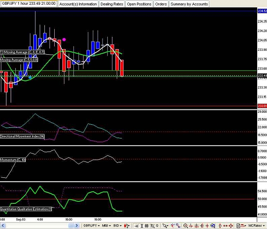Select the Moving Average (C,5,S,0,0) label
267x229 pixels.
coord(19,60)
